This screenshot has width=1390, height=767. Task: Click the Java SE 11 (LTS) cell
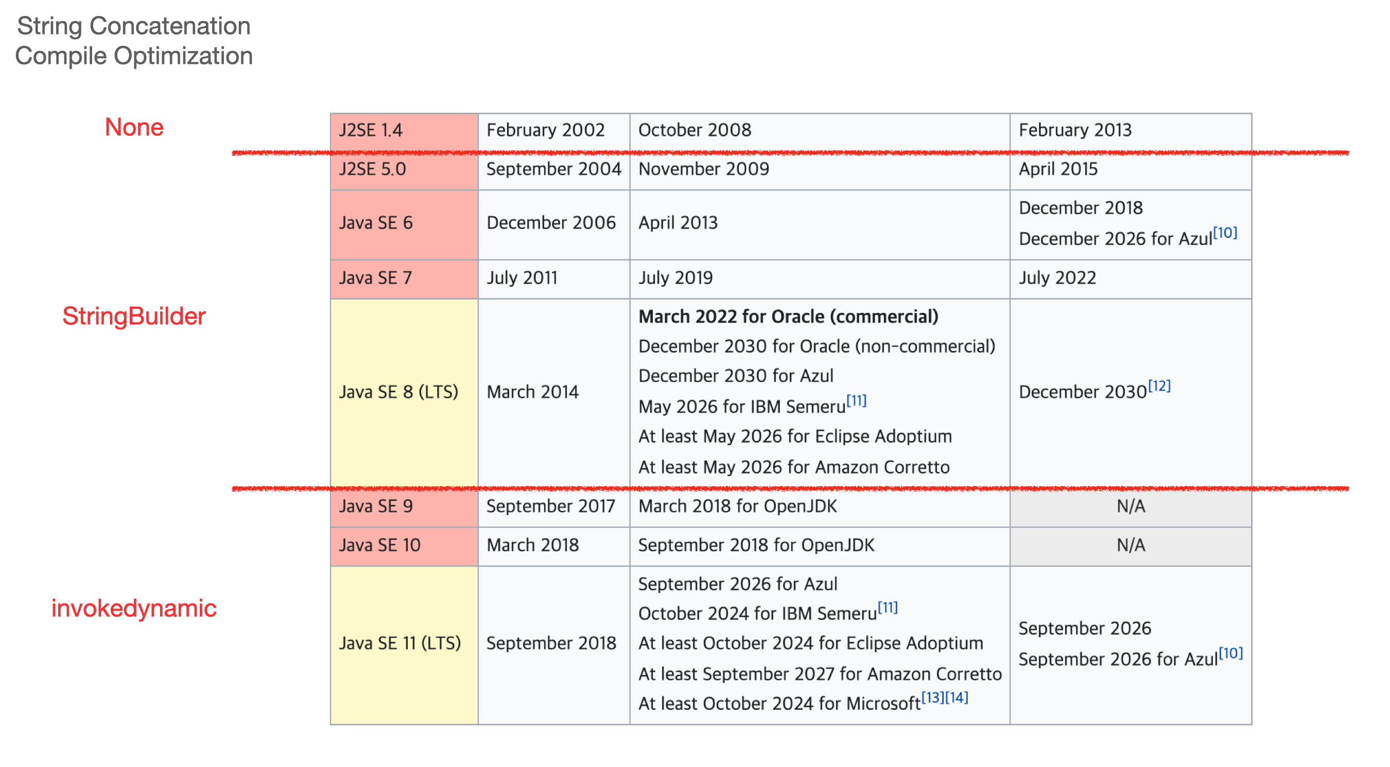click(x=400, y=643)
